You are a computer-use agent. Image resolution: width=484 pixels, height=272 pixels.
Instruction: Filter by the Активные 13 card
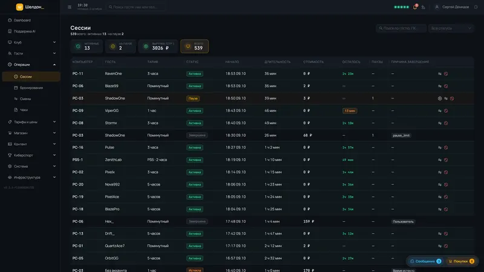point(87,47)
